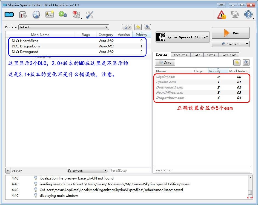Switch to the Downloads tab

pos(229,55)
